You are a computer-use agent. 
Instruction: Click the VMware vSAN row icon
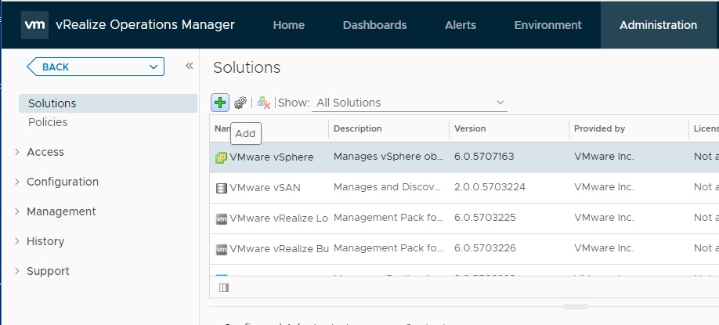tap(221, 188)
